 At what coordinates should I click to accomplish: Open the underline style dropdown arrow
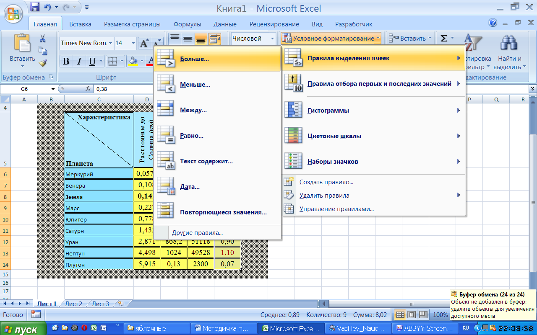(x=101, y=62)
